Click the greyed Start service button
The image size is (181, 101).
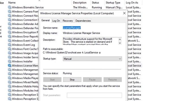(x=52, y=80)
